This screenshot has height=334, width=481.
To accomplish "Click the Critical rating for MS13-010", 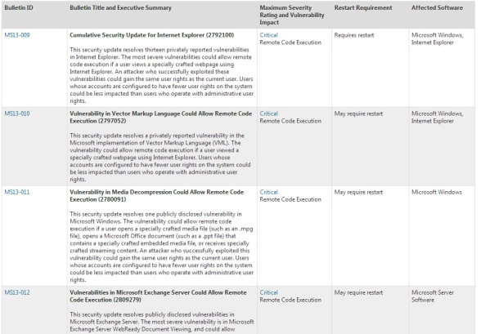I will (268, 114).
